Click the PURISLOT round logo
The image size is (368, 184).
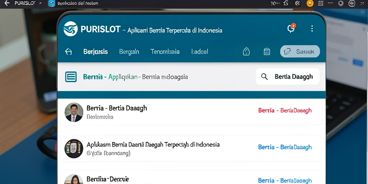point(70,29)
